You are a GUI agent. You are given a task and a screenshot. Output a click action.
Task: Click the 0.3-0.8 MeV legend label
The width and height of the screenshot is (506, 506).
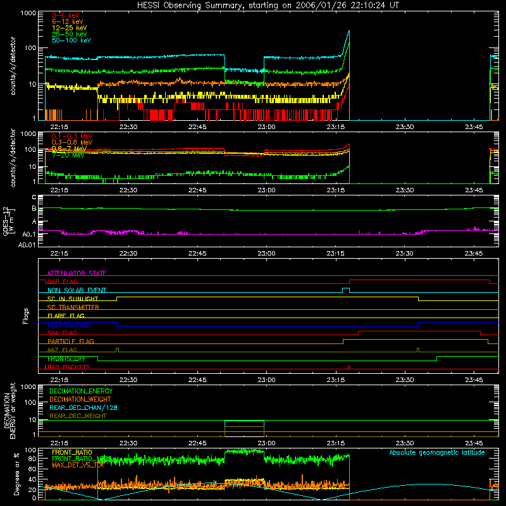click(72, 142)
